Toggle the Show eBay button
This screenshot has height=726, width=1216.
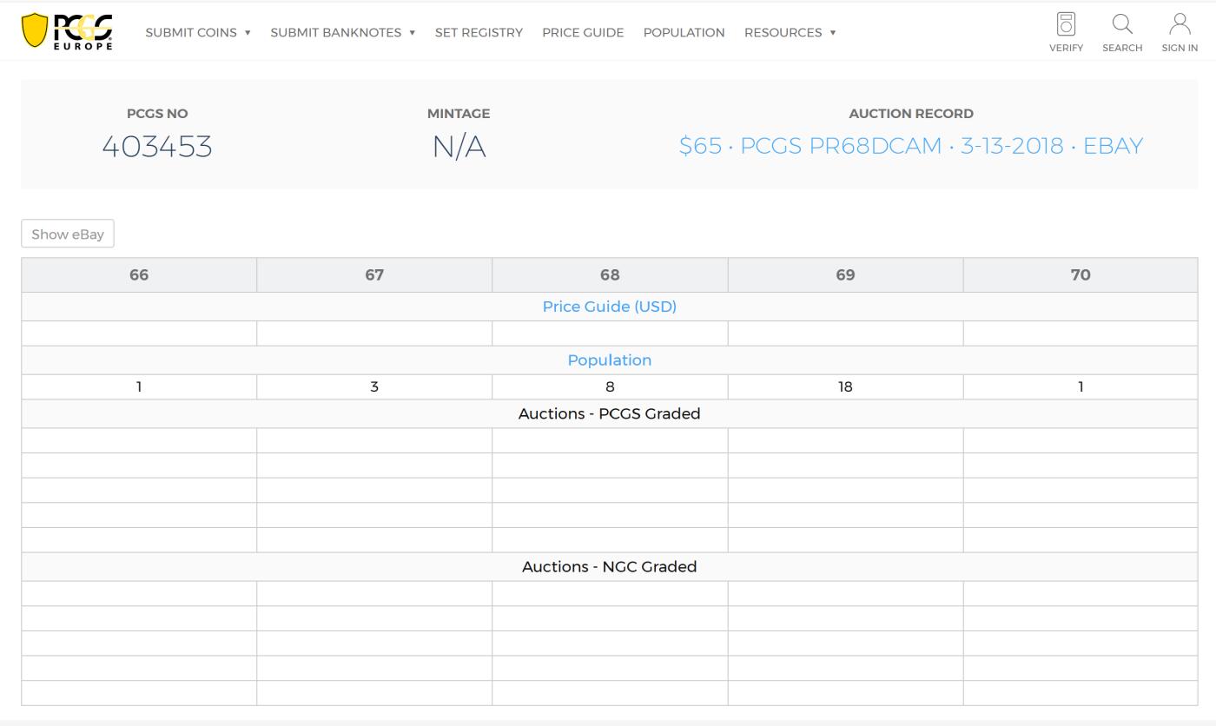(68, 234)
